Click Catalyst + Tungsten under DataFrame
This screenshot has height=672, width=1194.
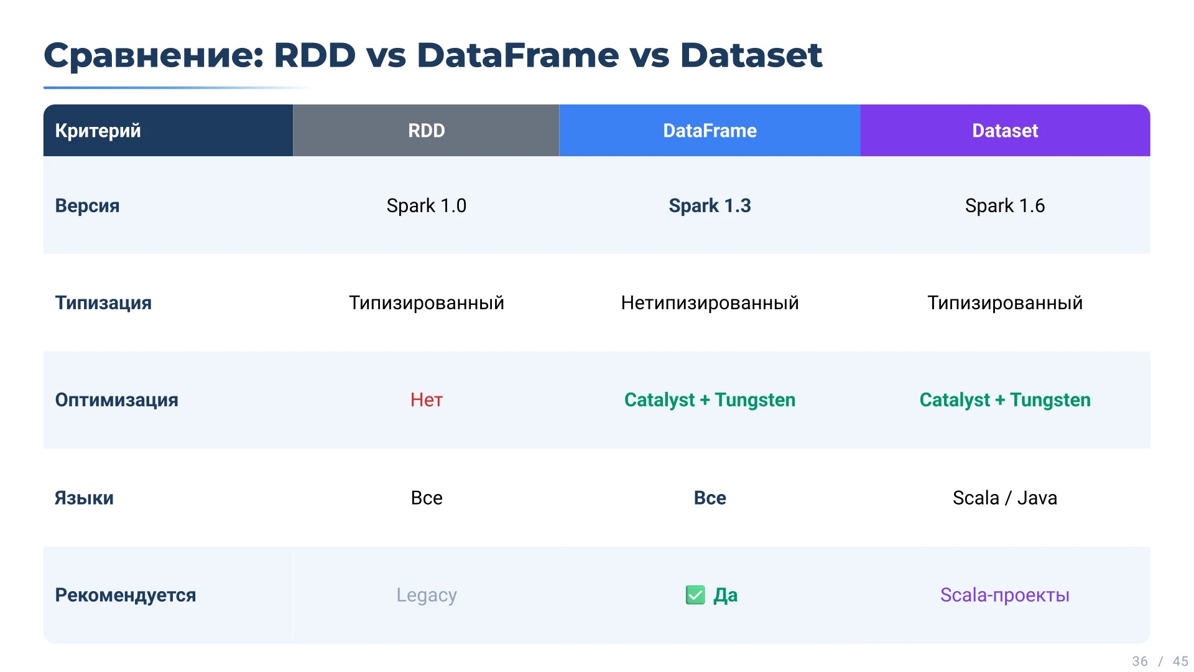tap(710, 400)
